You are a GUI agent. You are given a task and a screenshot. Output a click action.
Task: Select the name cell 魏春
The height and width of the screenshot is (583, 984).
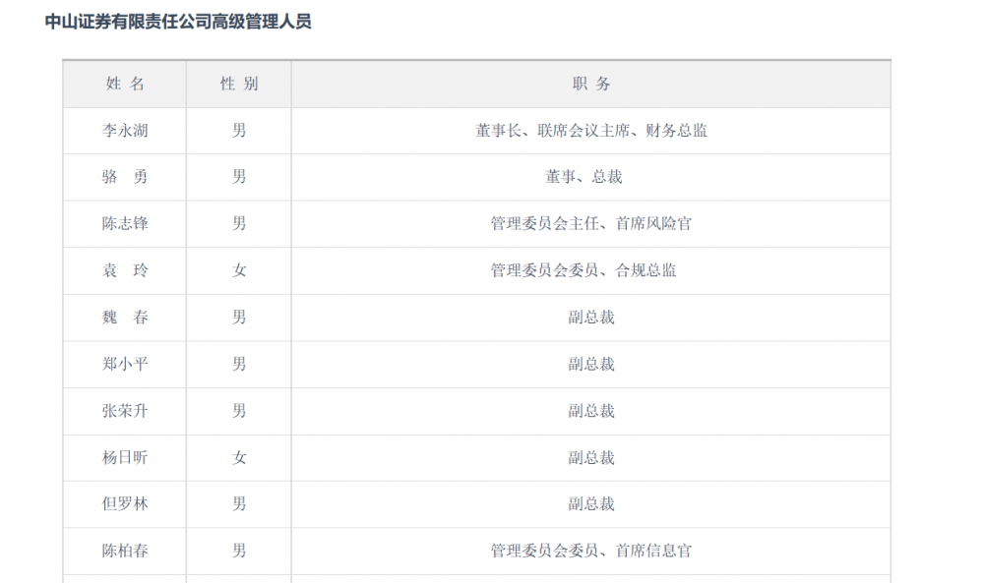pos(125,318)
